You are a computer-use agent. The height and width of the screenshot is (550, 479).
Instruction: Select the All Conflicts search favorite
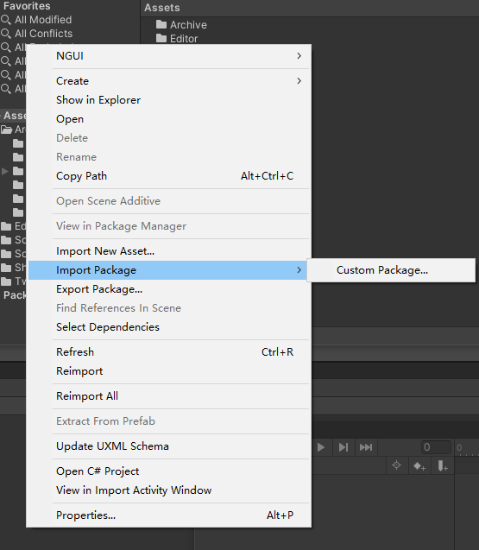(x=37, y=34)
